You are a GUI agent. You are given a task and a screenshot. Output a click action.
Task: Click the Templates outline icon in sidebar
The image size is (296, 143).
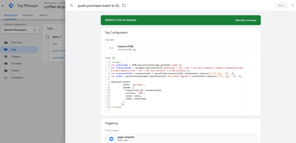[x=6, y=77]
